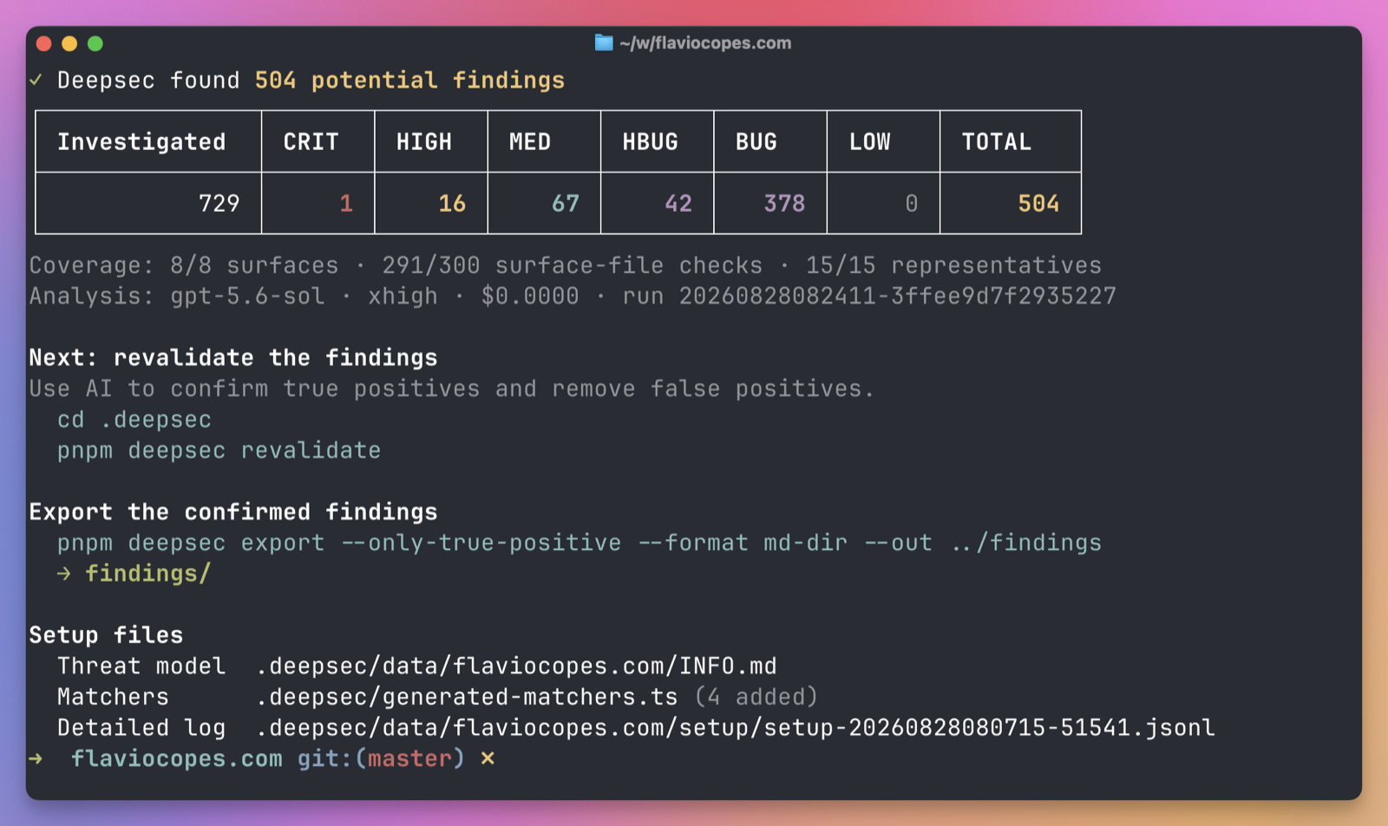Click '291/300 surface-file checks' text
This screenshot has height=826, width=1388.
pyautogui.click(x=573, y=265)
